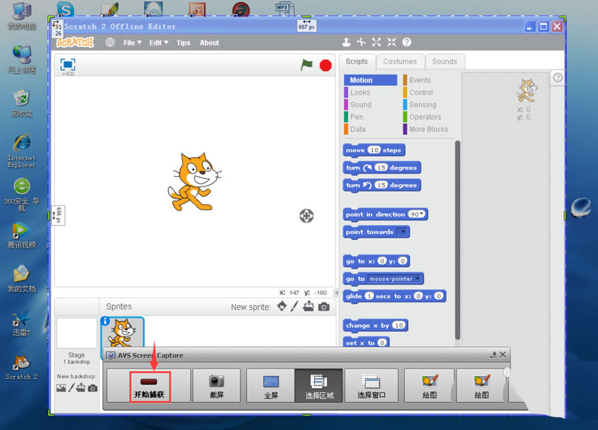
Task: Click the cat sprite on the stage
Action: (195, 181)
